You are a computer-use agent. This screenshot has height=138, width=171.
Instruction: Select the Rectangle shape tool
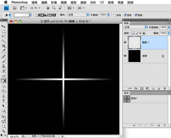[x=3, y=111]
